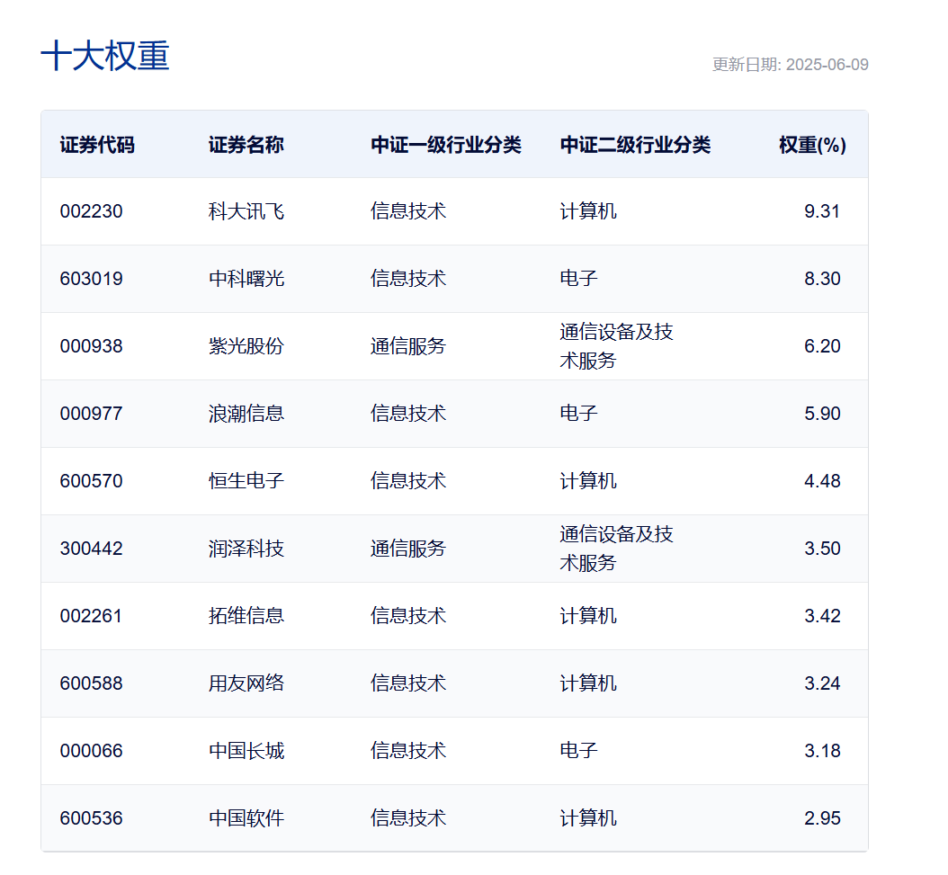Select stock code 000977
Image resolution: width=948 pixels, height=875 pixels.
[x=92, y=414]
